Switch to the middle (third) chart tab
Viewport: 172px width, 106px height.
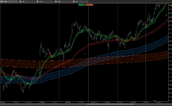45,1
